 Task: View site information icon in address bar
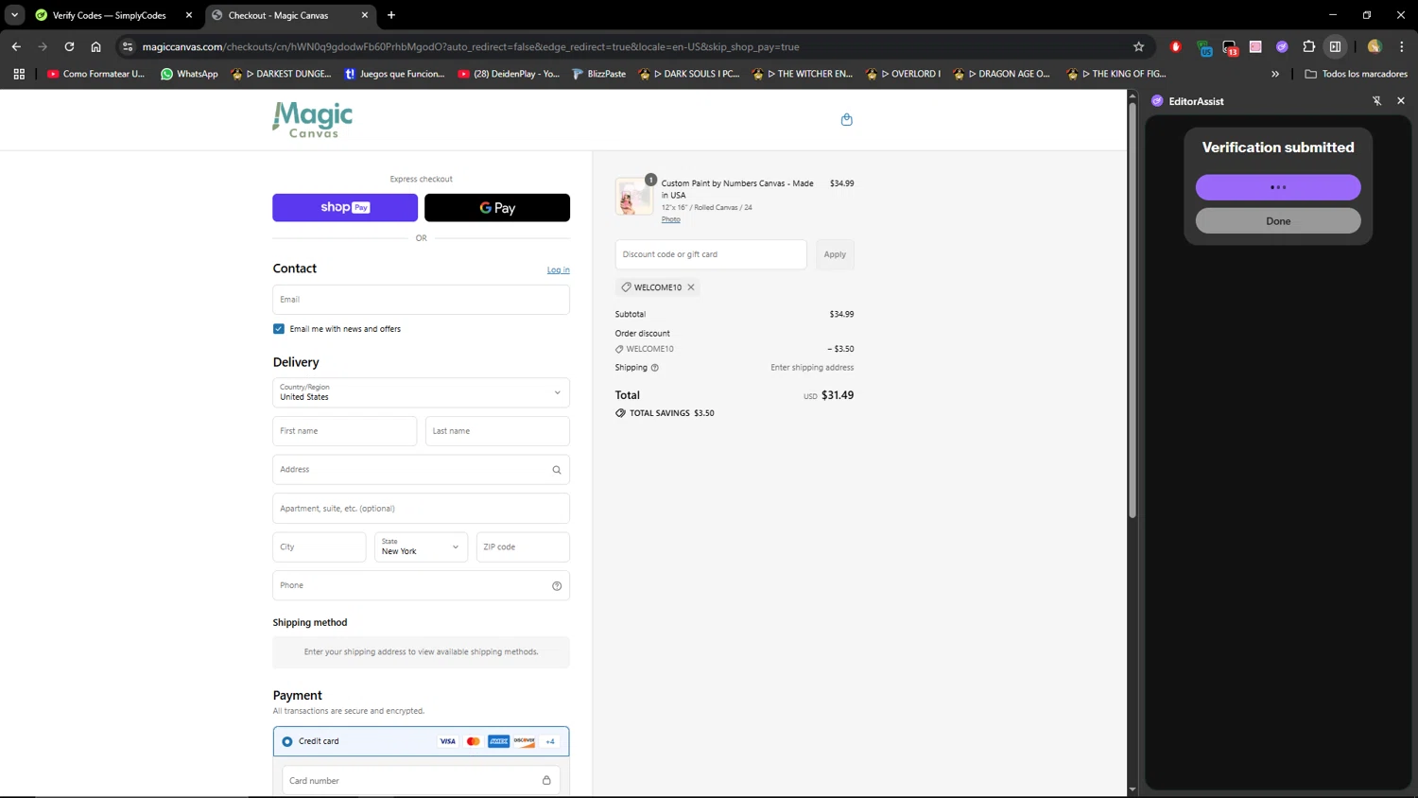point(128,46)
